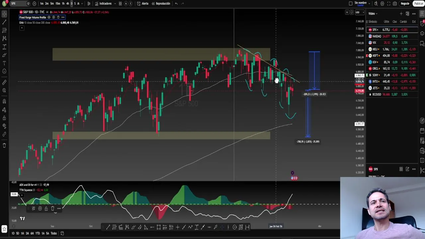This screenshot has width=425, height=239.
Task: Select the brush drawing tool in left sidebar
Action: [4, 55]
